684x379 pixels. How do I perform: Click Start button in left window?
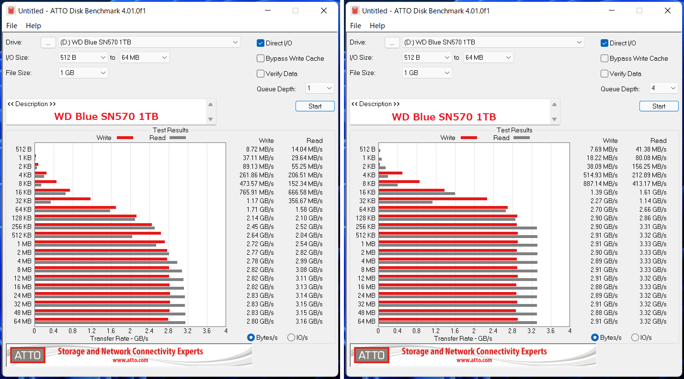tap(315, 106)
